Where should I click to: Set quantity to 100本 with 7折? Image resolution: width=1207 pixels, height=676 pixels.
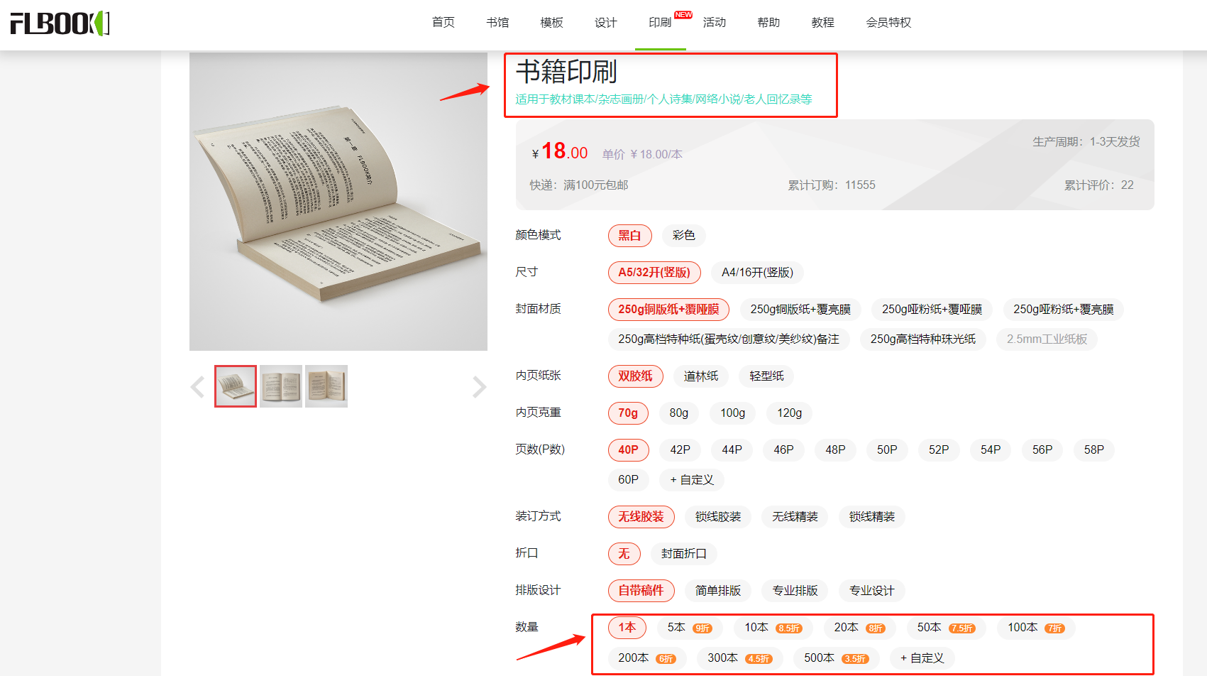[1037, 628]
